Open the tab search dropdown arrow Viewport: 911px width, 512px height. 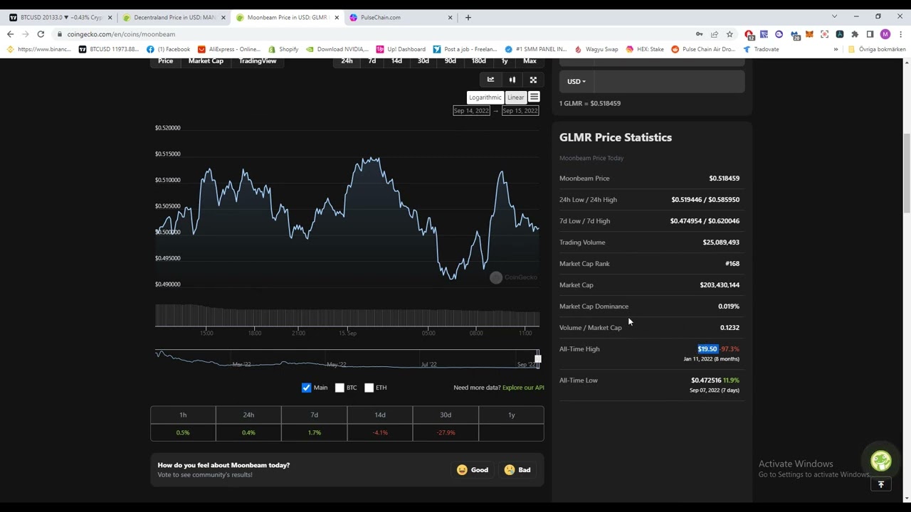tap(834, 16)
